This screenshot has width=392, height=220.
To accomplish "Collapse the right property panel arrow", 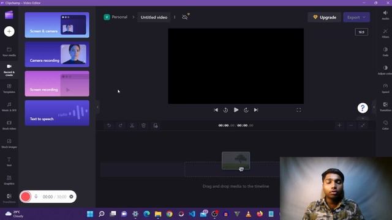I will (x=374, y=107).
